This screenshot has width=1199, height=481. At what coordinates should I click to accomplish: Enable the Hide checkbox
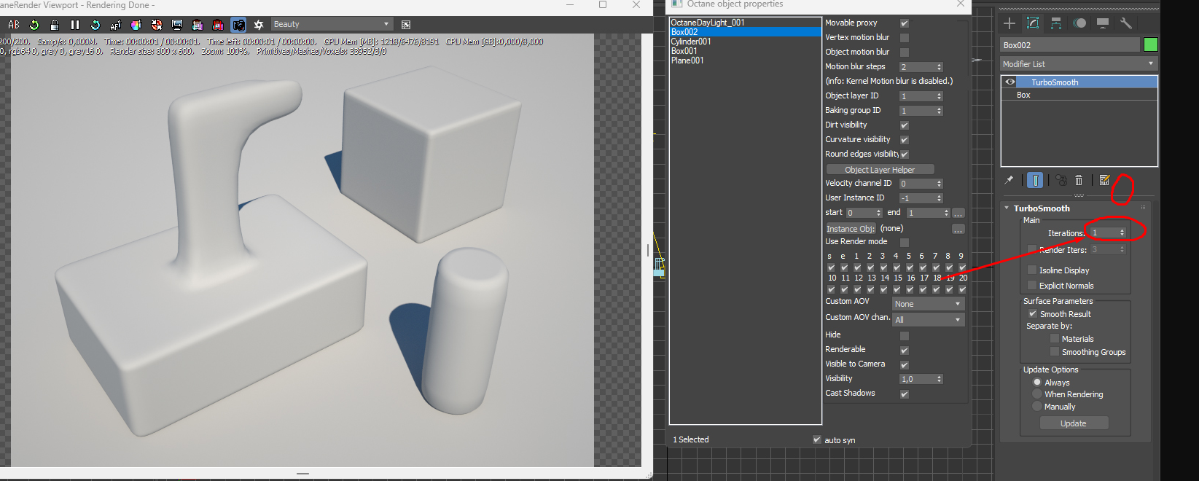[905, 335]
